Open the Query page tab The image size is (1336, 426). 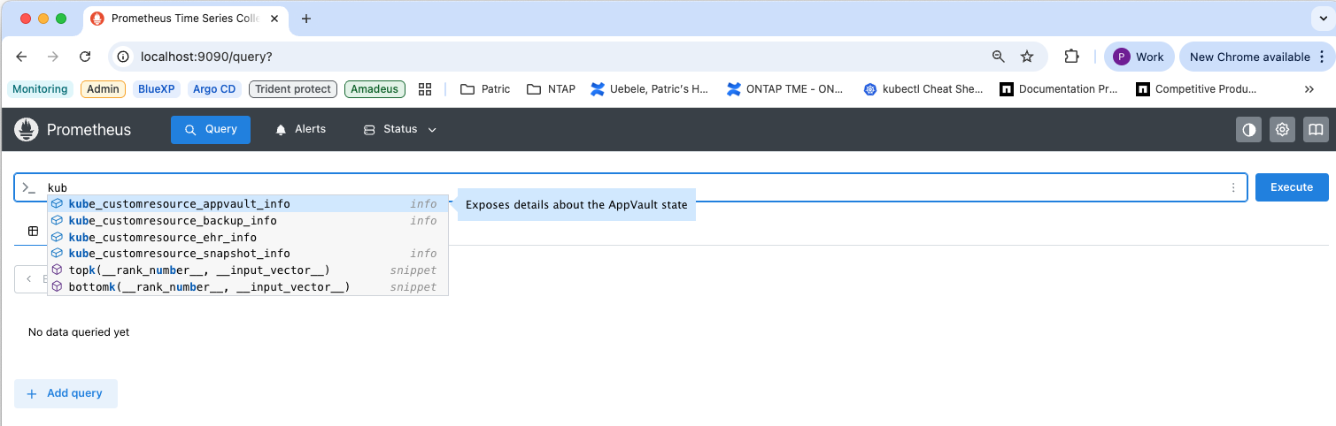pyautogui.click(x=211, y=130)
